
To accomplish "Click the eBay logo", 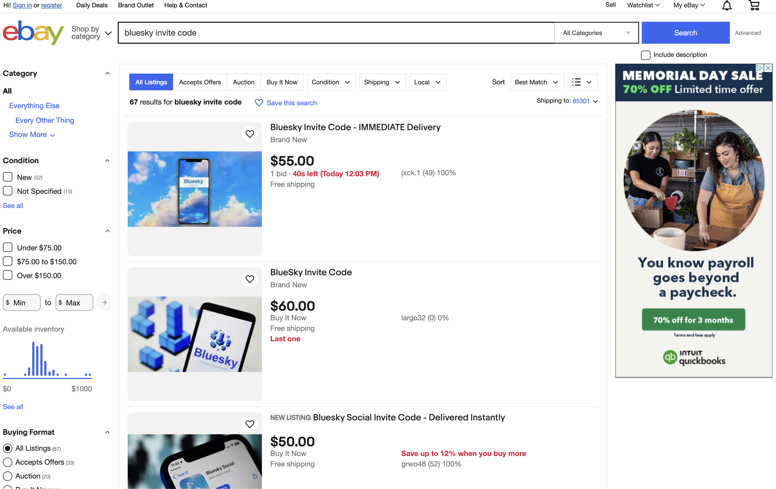I will 33,32.
